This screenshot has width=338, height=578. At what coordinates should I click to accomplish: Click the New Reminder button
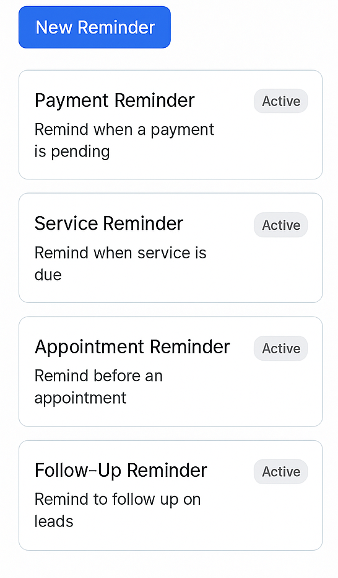pyautogui.click(x=95, y=27)
